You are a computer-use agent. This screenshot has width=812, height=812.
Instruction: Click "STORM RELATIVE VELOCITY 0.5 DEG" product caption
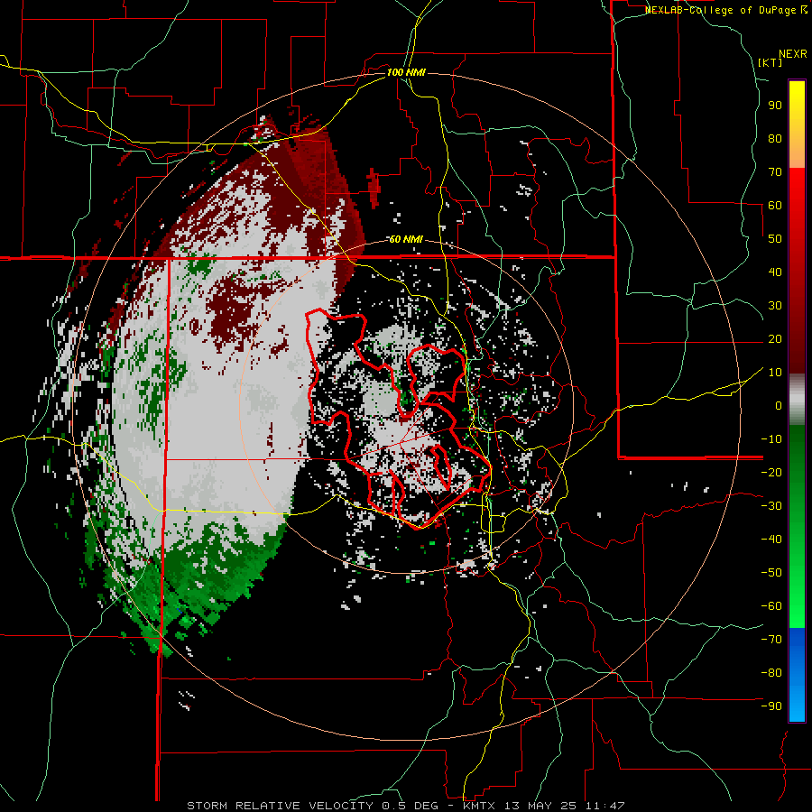312,806
